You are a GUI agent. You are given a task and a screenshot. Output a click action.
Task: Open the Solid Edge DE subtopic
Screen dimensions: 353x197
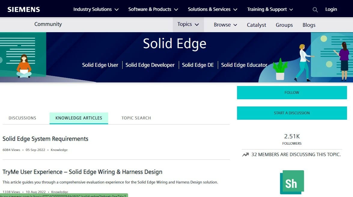(198, 65)
